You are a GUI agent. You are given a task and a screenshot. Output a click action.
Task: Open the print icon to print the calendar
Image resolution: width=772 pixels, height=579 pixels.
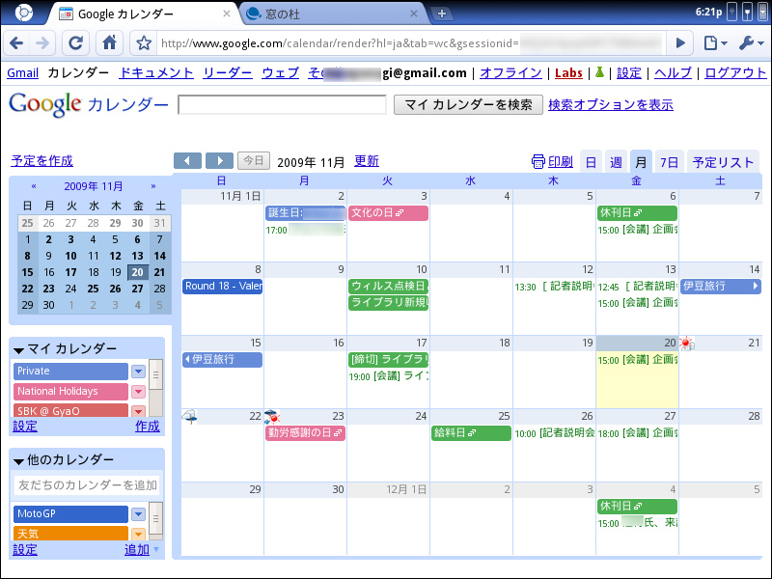tap(538, 161)
